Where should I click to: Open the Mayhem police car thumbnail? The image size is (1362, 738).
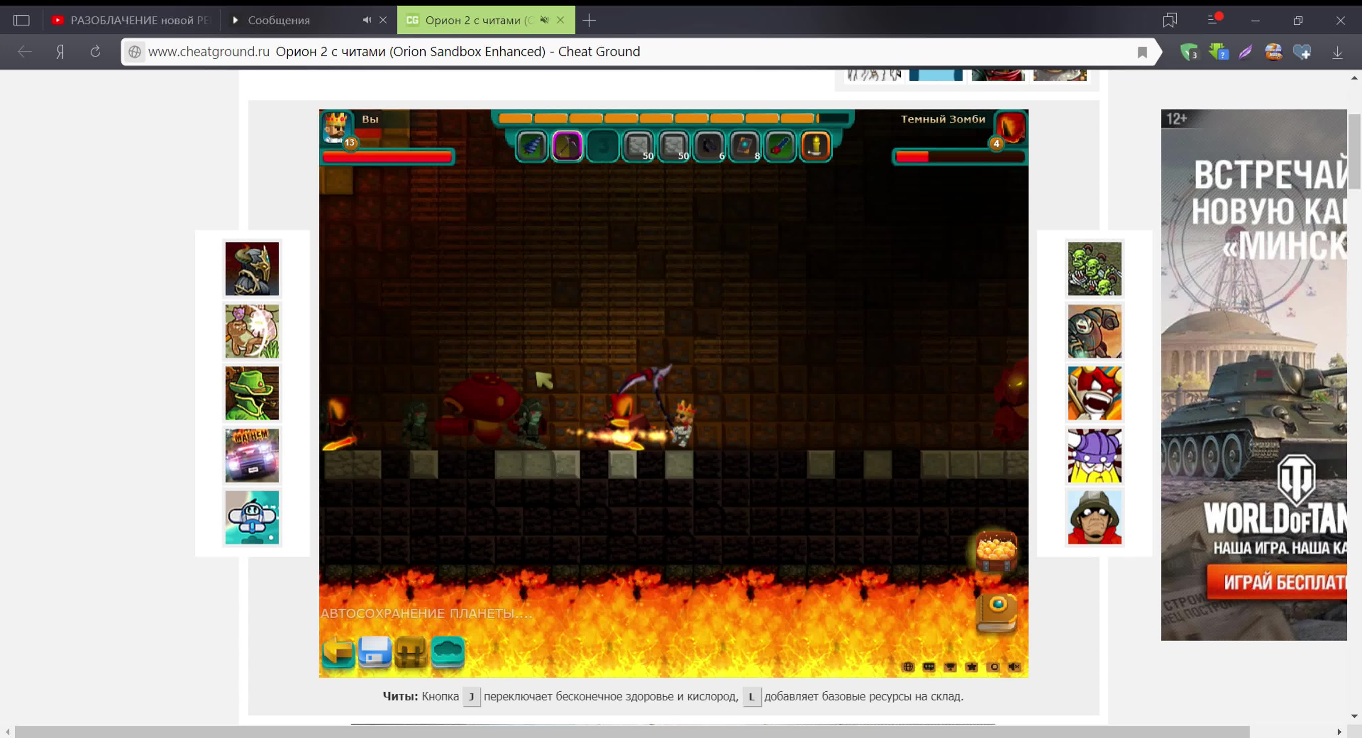pos(252,456)
